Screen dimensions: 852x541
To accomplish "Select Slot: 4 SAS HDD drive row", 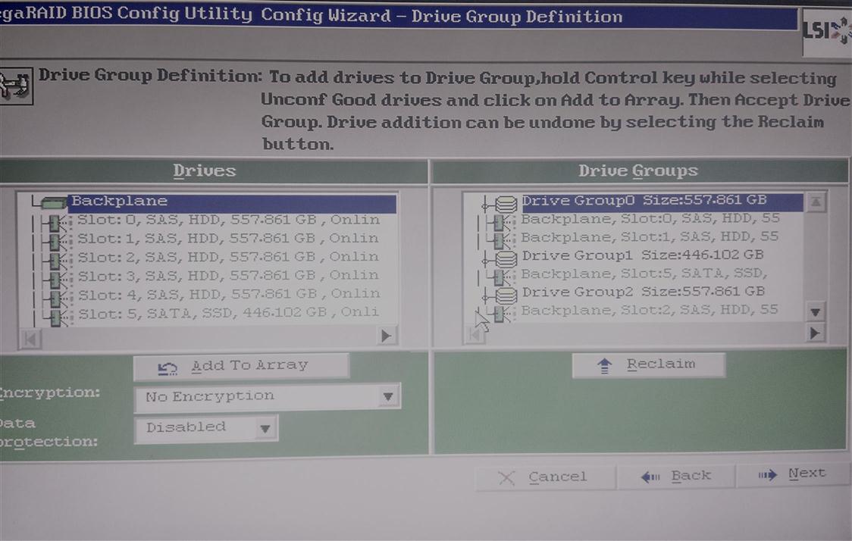I will tap(228, 294).
